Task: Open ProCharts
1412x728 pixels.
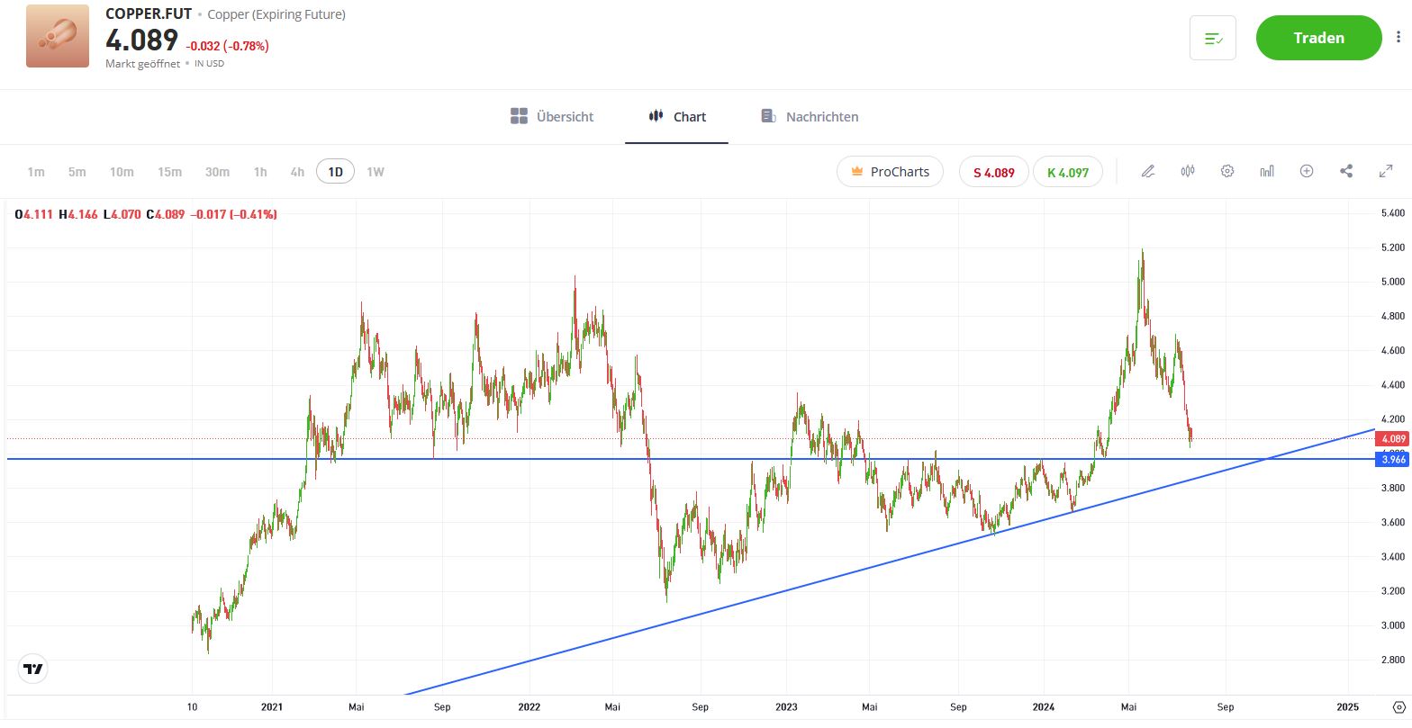Action: pyautogui.click(x=890, y=172)
